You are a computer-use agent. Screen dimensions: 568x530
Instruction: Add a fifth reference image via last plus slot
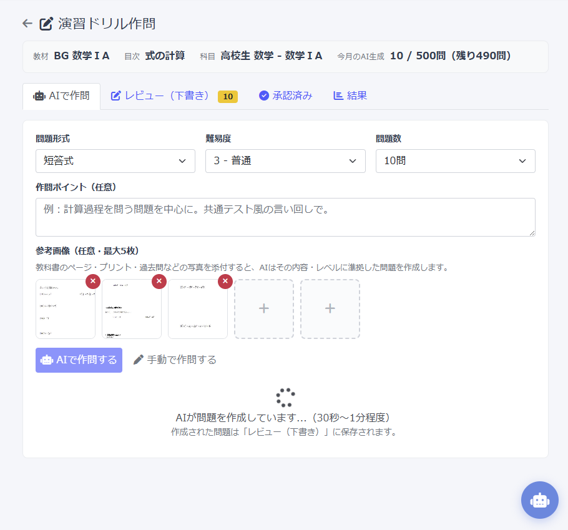click(330, 308)
